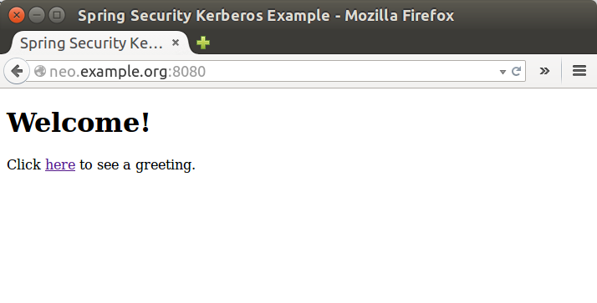Follow the "here" link

60,164
